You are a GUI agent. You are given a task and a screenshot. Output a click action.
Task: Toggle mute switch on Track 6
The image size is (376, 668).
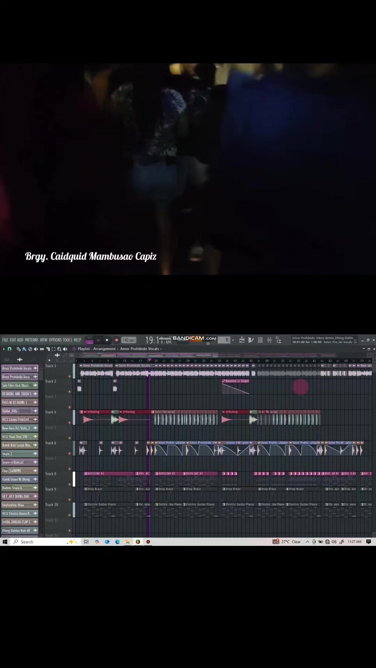[70, 453]
